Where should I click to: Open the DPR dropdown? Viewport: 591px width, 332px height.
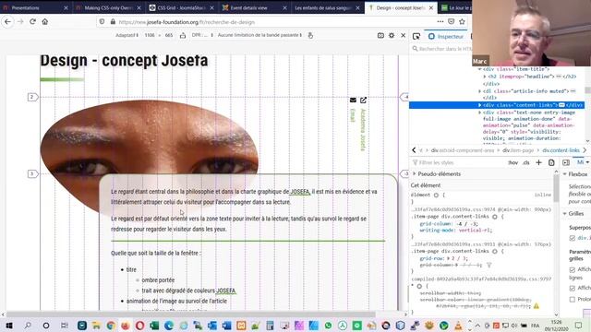click(x=202, y=35)
